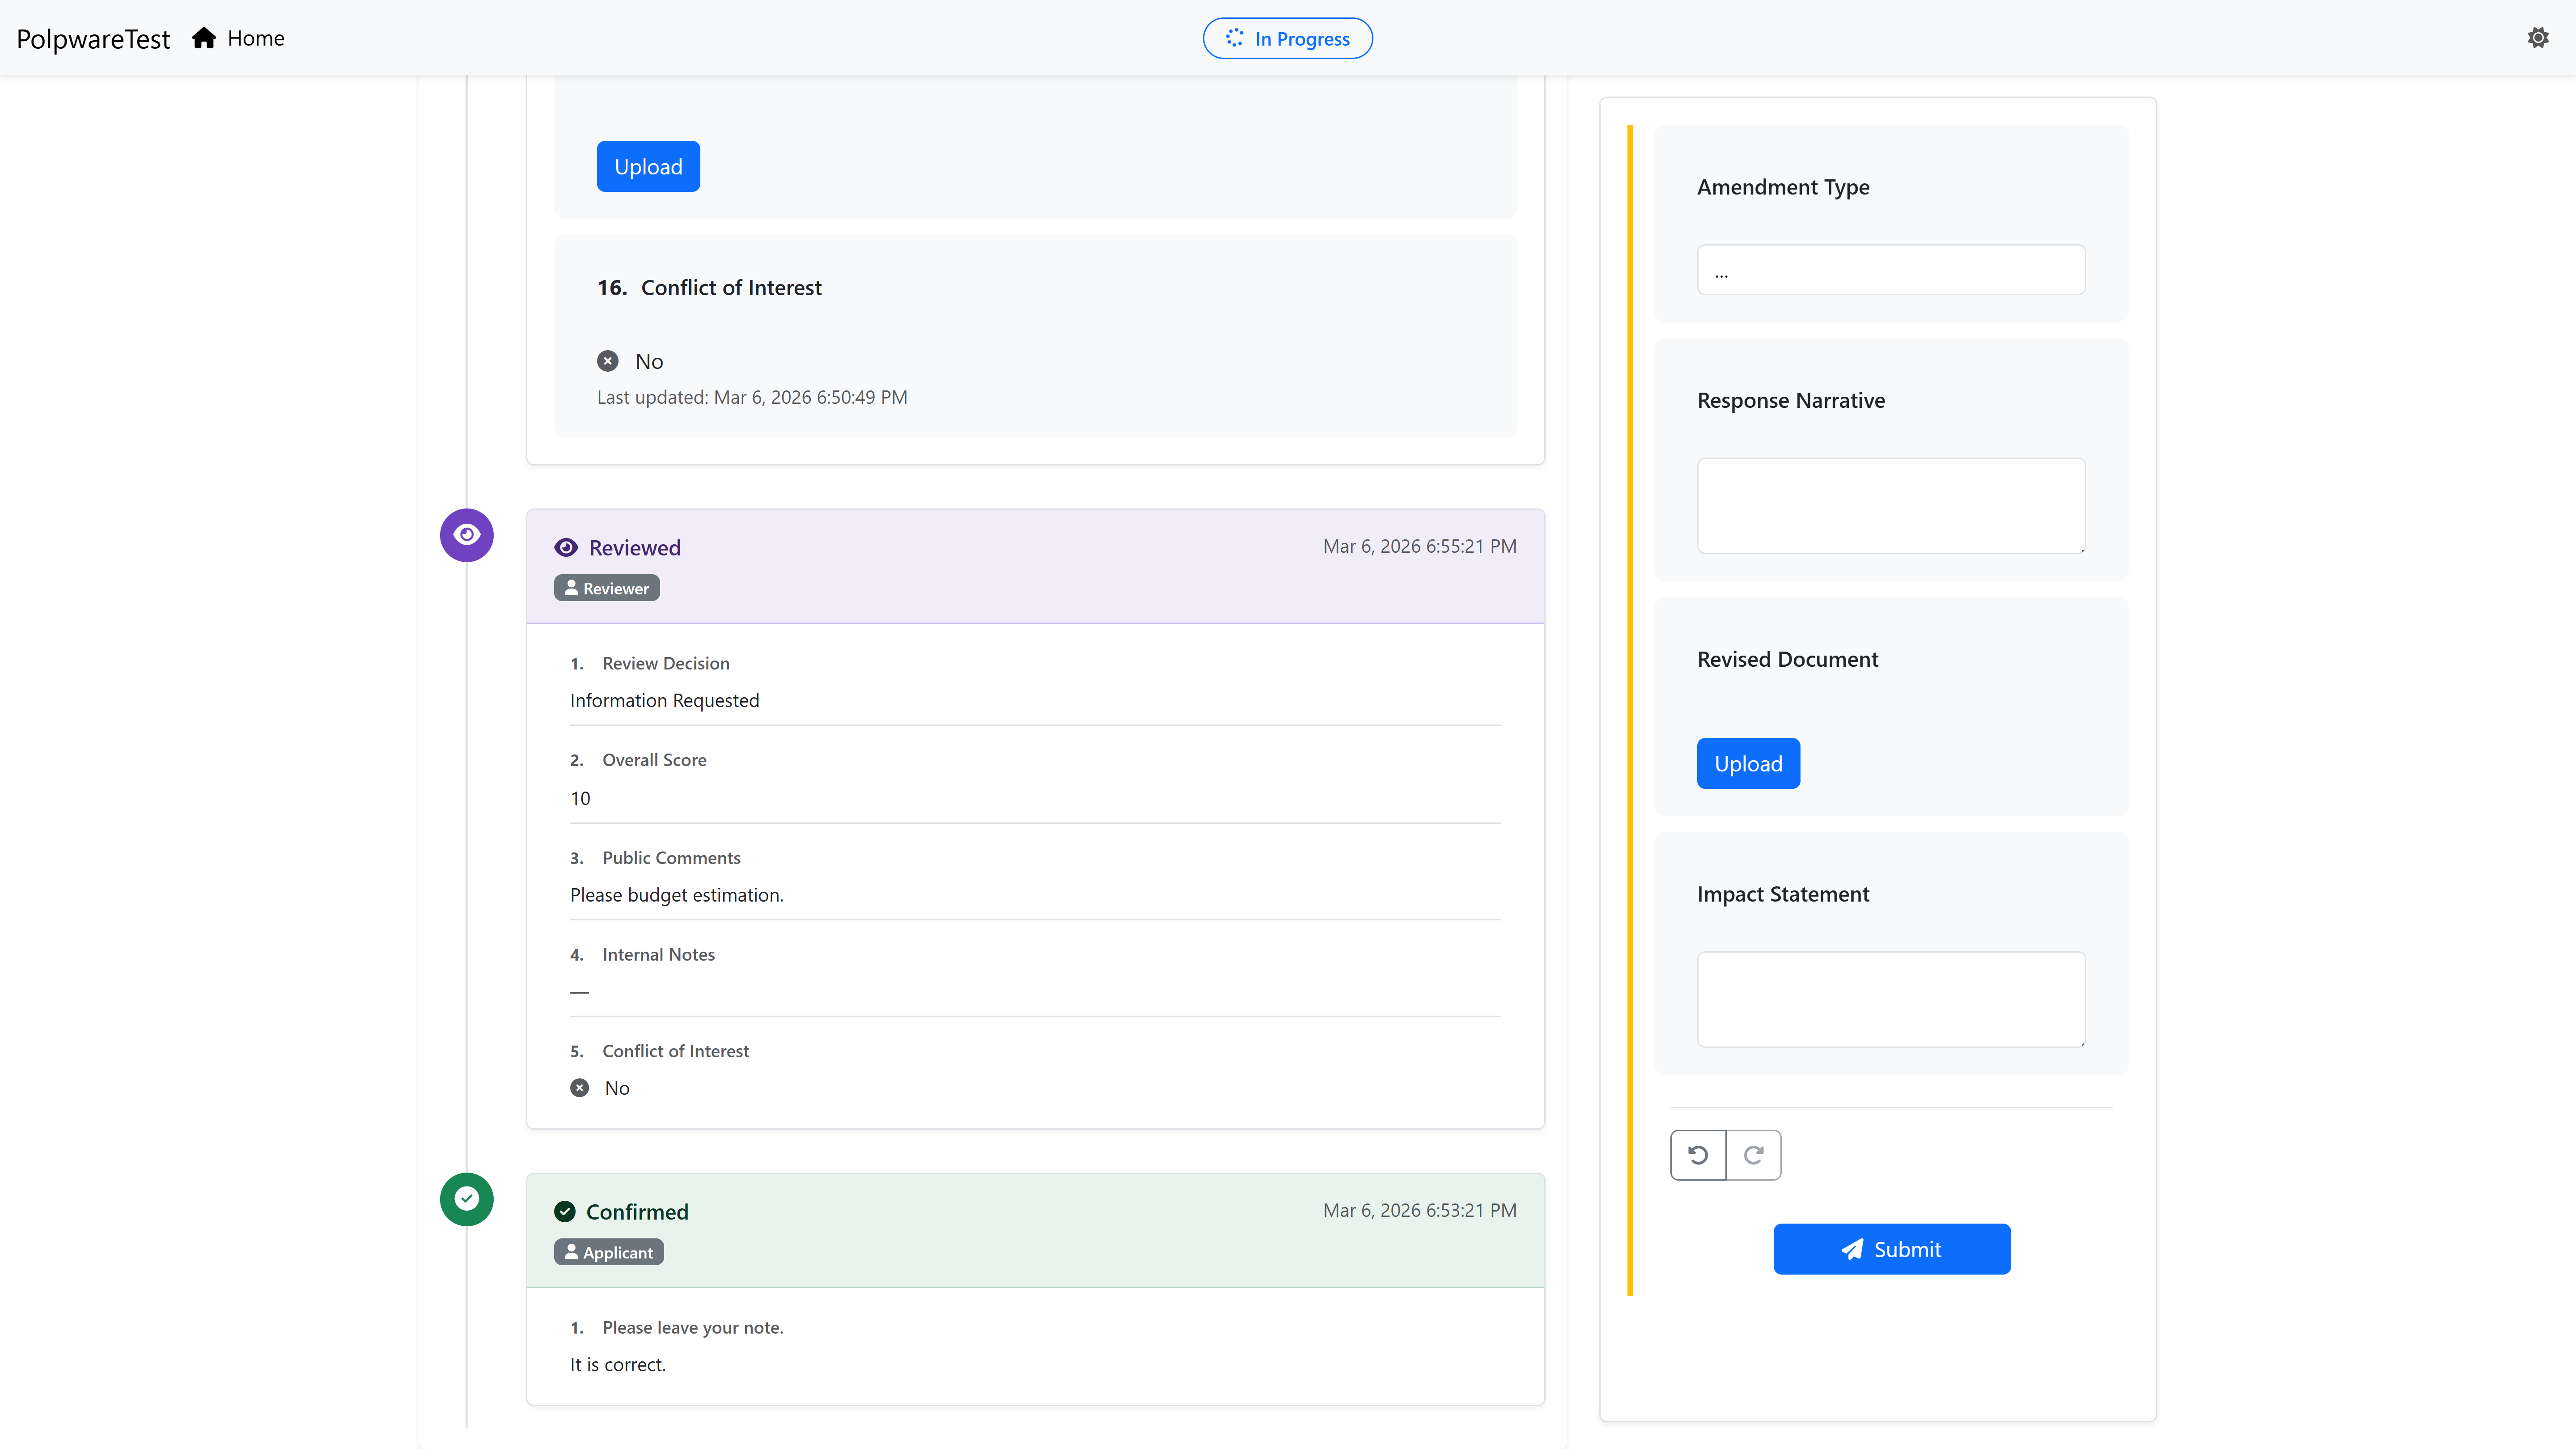Click the green Confirmed timeline check marker
This screenshot has width=2576, height=1449.
(466, 1199)
